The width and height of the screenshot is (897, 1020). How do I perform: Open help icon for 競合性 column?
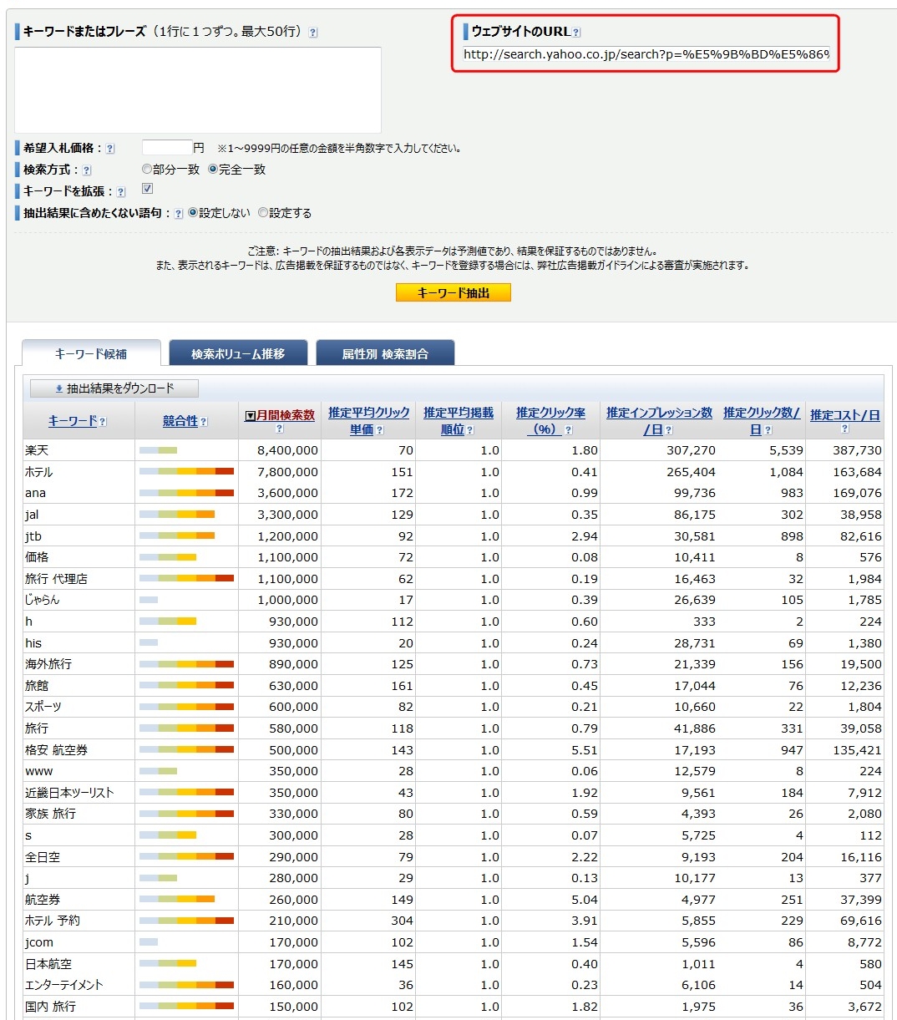204,422
